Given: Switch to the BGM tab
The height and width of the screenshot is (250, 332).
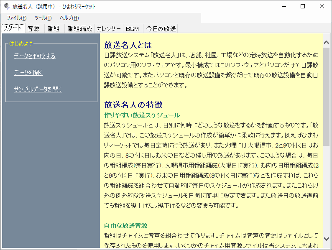Looking at the screenshot, I should (x=132, y=29).
